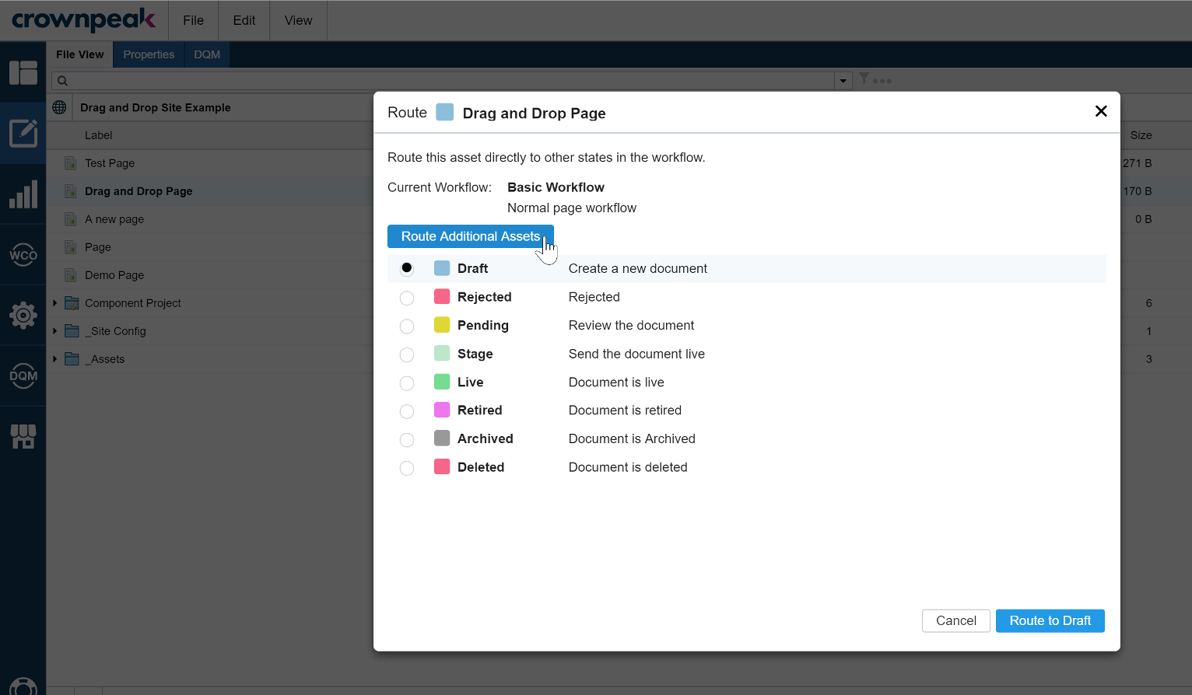
Task: Click into the file search field
Action: (443, 81)
